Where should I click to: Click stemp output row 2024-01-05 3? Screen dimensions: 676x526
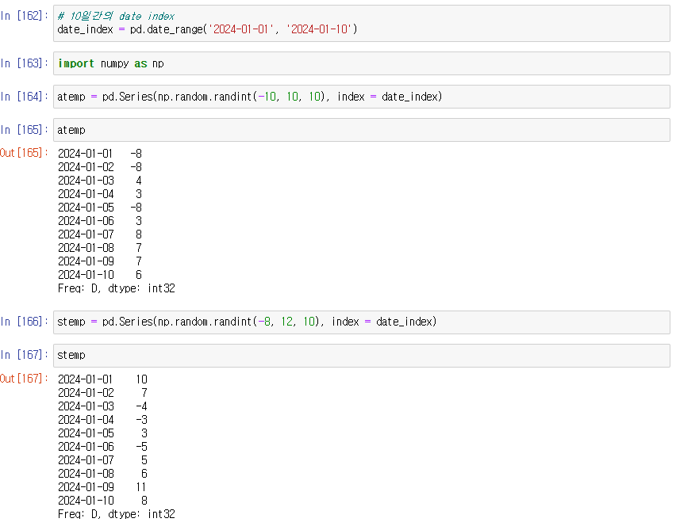102,433
